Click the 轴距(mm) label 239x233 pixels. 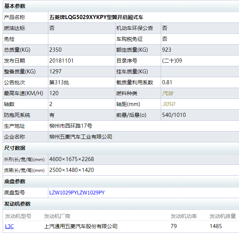[x=128, y=104]
